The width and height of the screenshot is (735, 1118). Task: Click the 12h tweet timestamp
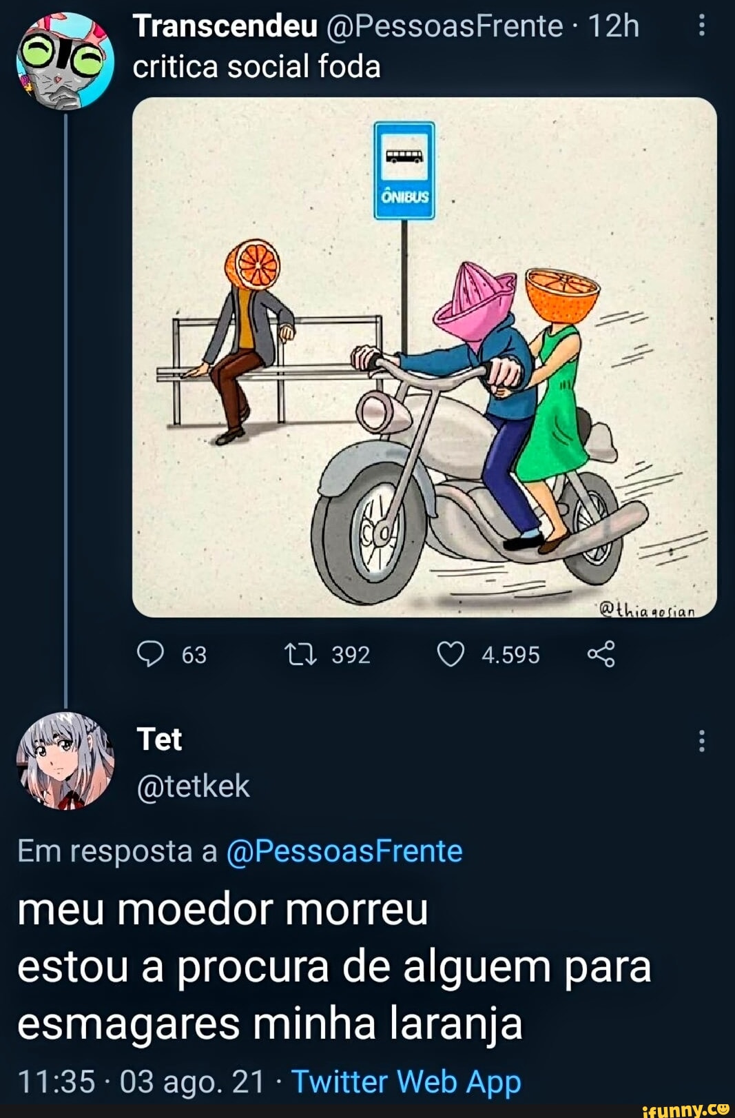(613, 27)
